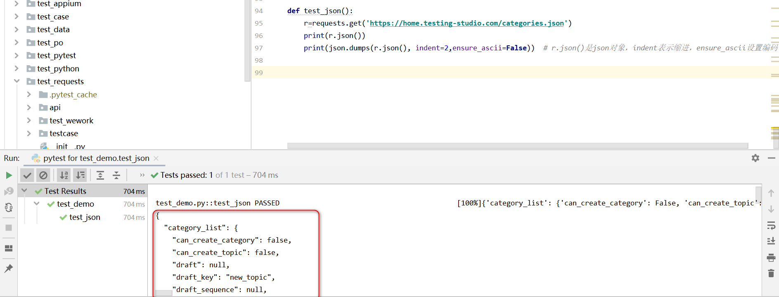Select the test_python folder
Viewport: 779px width, 297px height.
58,69
